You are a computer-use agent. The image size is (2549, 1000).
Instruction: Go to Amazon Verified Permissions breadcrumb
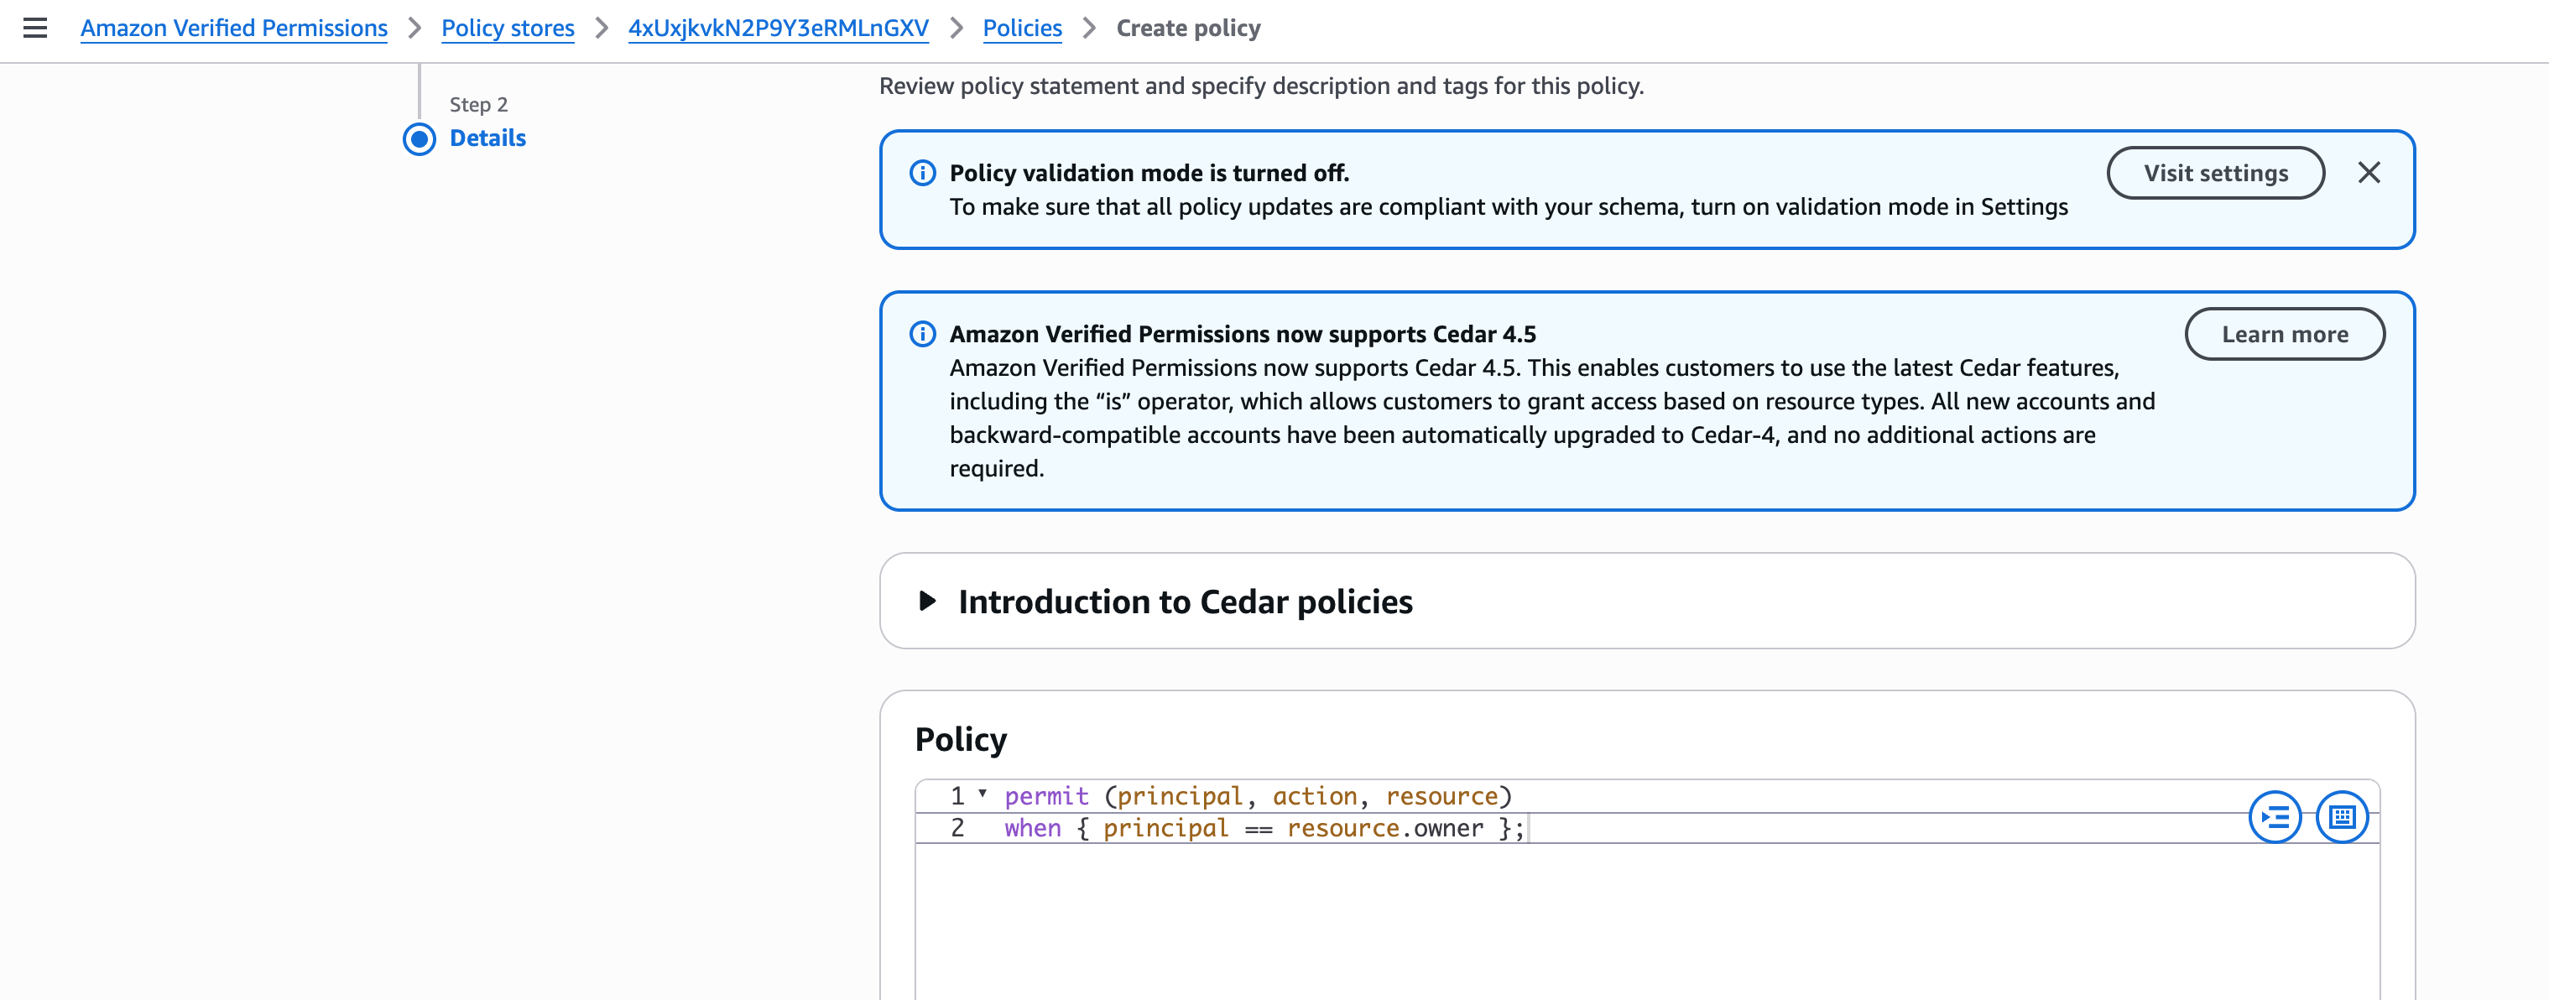[233, 28]
